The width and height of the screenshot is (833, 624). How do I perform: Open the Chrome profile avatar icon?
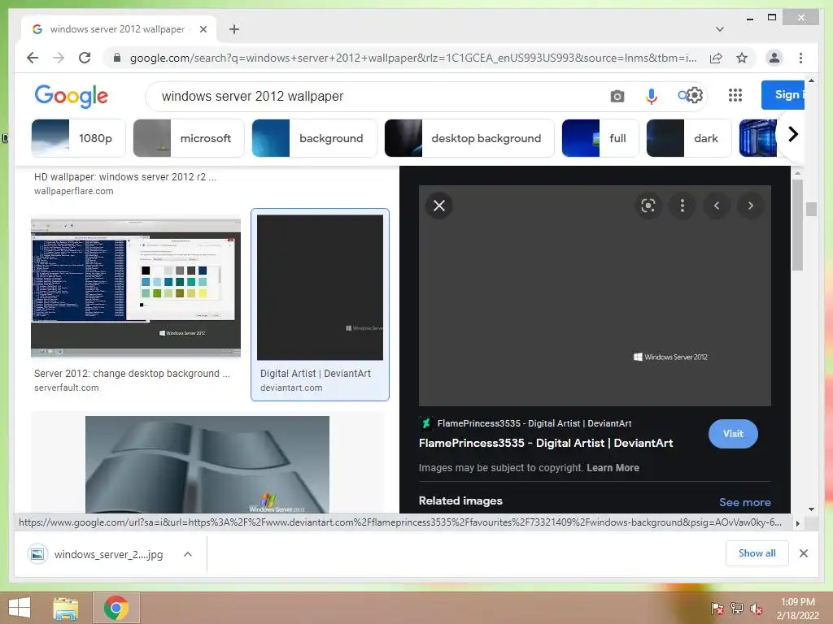[774, 58]
